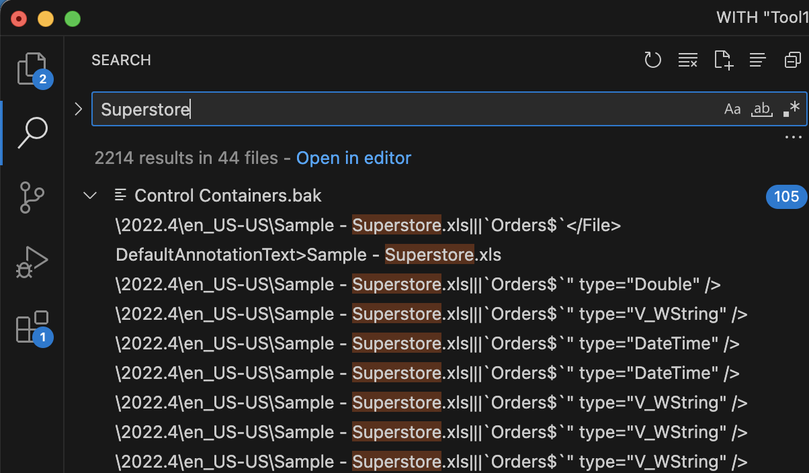Open the Source Control view
Image resolution: width=809 pixels, height=473 pixels.
[x=32, y=197]
